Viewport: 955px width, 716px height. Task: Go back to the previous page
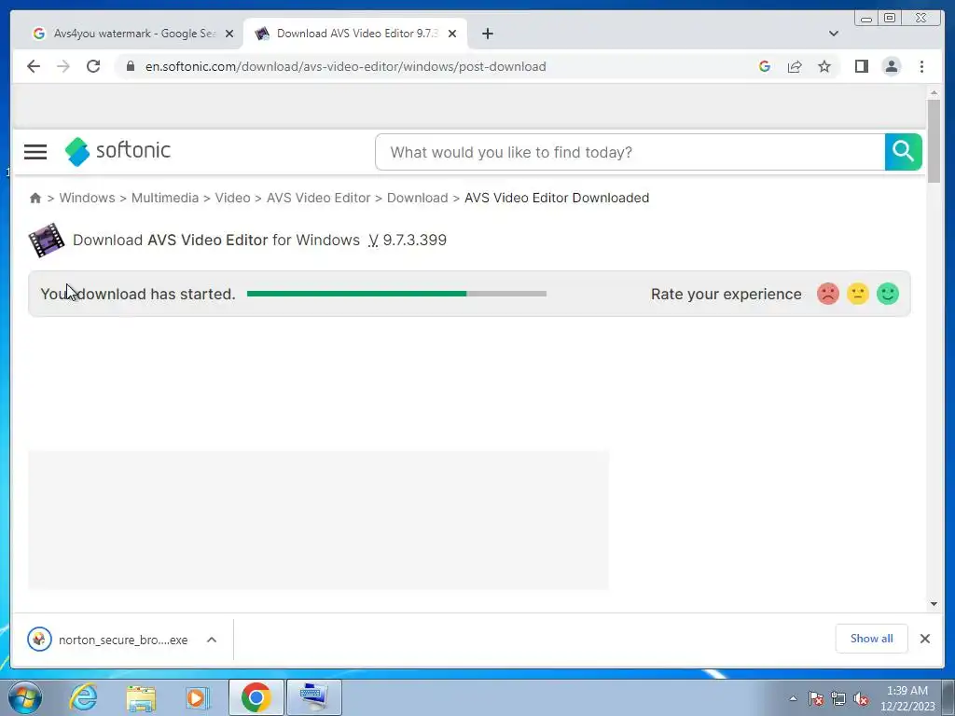[x=34, y=66]
